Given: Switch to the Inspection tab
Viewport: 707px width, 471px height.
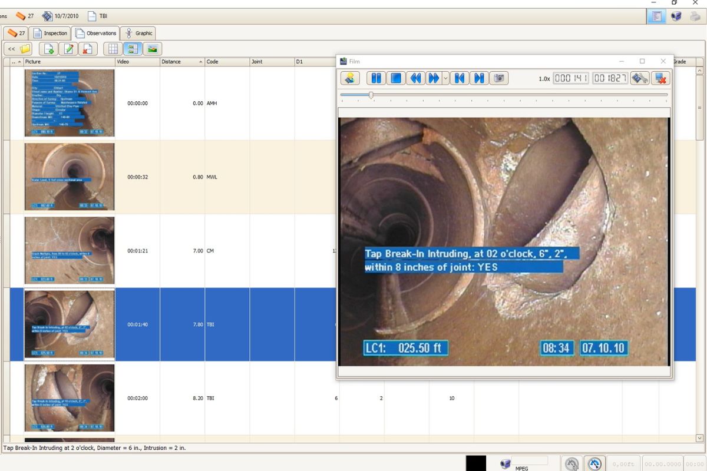Looking at the screenshot, I should tap(50, 34).
